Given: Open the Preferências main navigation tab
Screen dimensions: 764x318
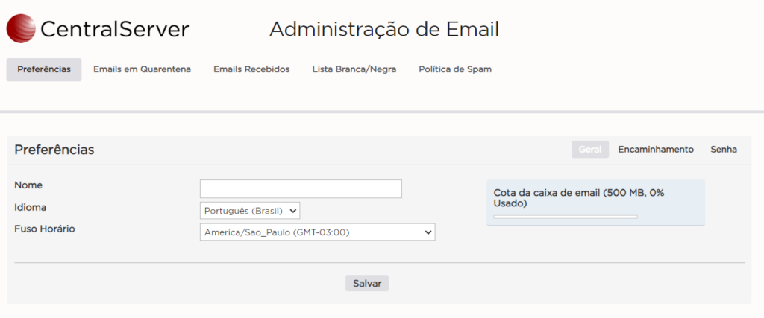Looking at the screenshot, I should pyautogui.click(x=44, y=69).
